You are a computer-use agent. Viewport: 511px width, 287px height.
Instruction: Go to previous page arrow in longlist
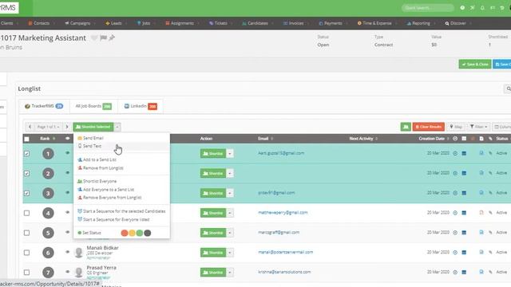(x=30, y=127)
